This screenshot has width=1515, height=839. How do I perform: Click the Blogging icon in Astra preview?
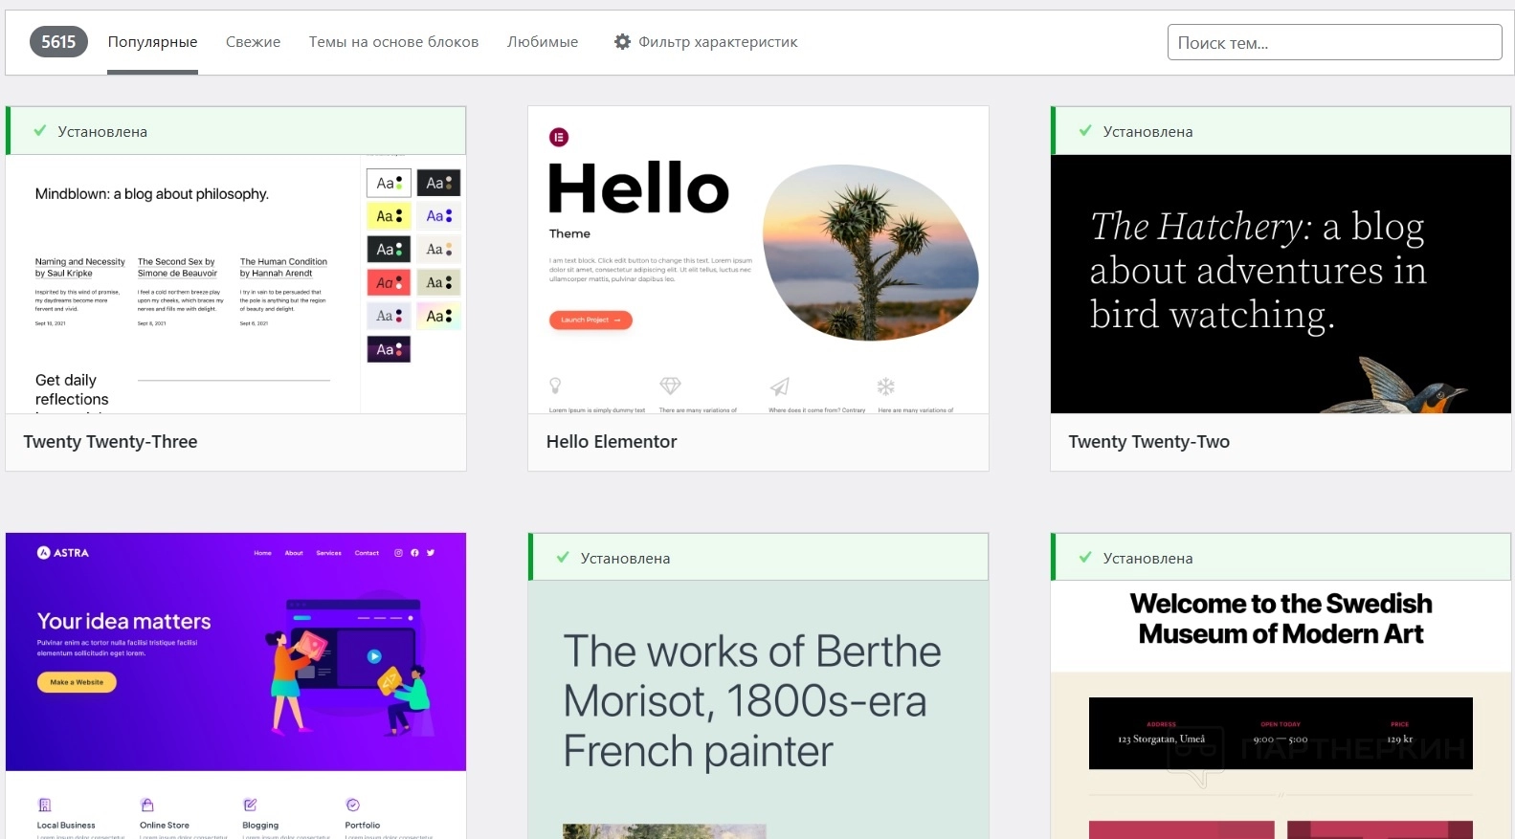(250, 805)
